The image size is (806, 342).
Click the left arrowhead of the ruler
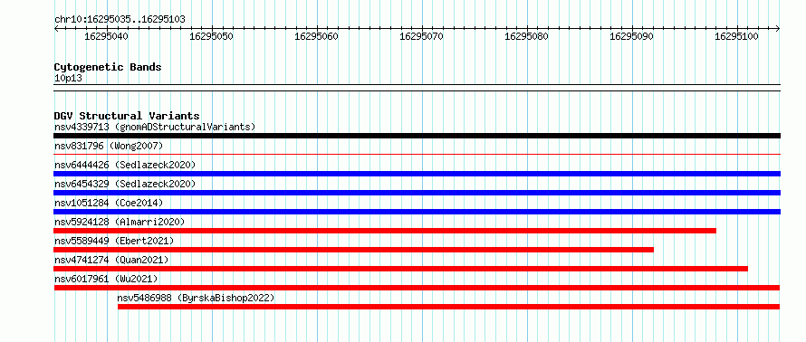56,28
